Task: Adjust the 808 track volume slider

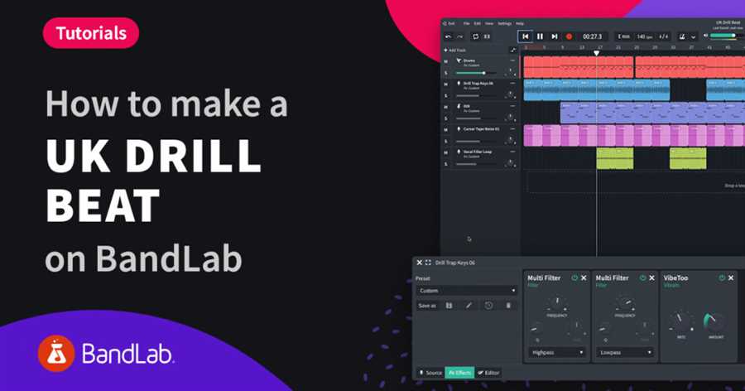Action: pos(475,118)
